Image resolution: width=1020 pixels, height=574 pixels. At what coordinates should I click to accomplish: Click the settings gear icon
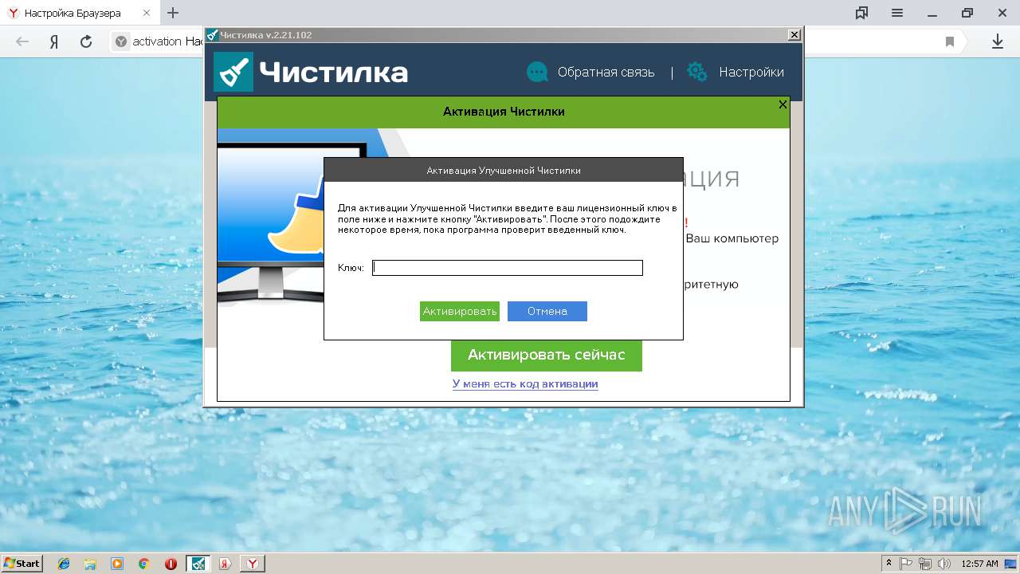tap(697, 72)
